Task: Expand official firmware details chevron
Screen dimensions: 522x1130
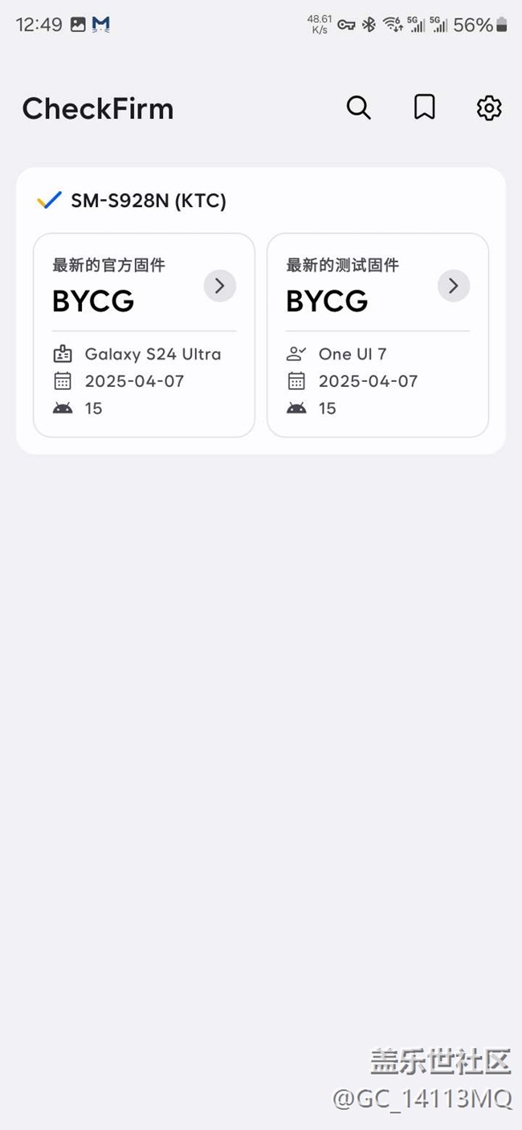Action: coord(219,286)
